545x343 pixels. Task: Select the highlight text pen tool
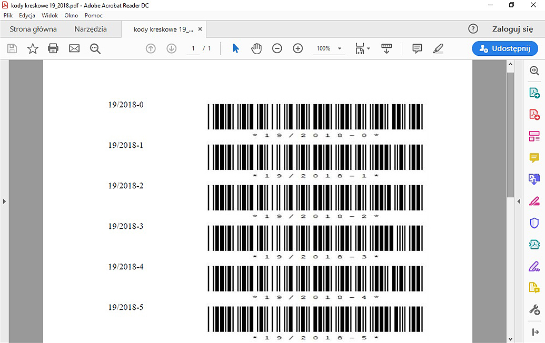tap(438, 48)
